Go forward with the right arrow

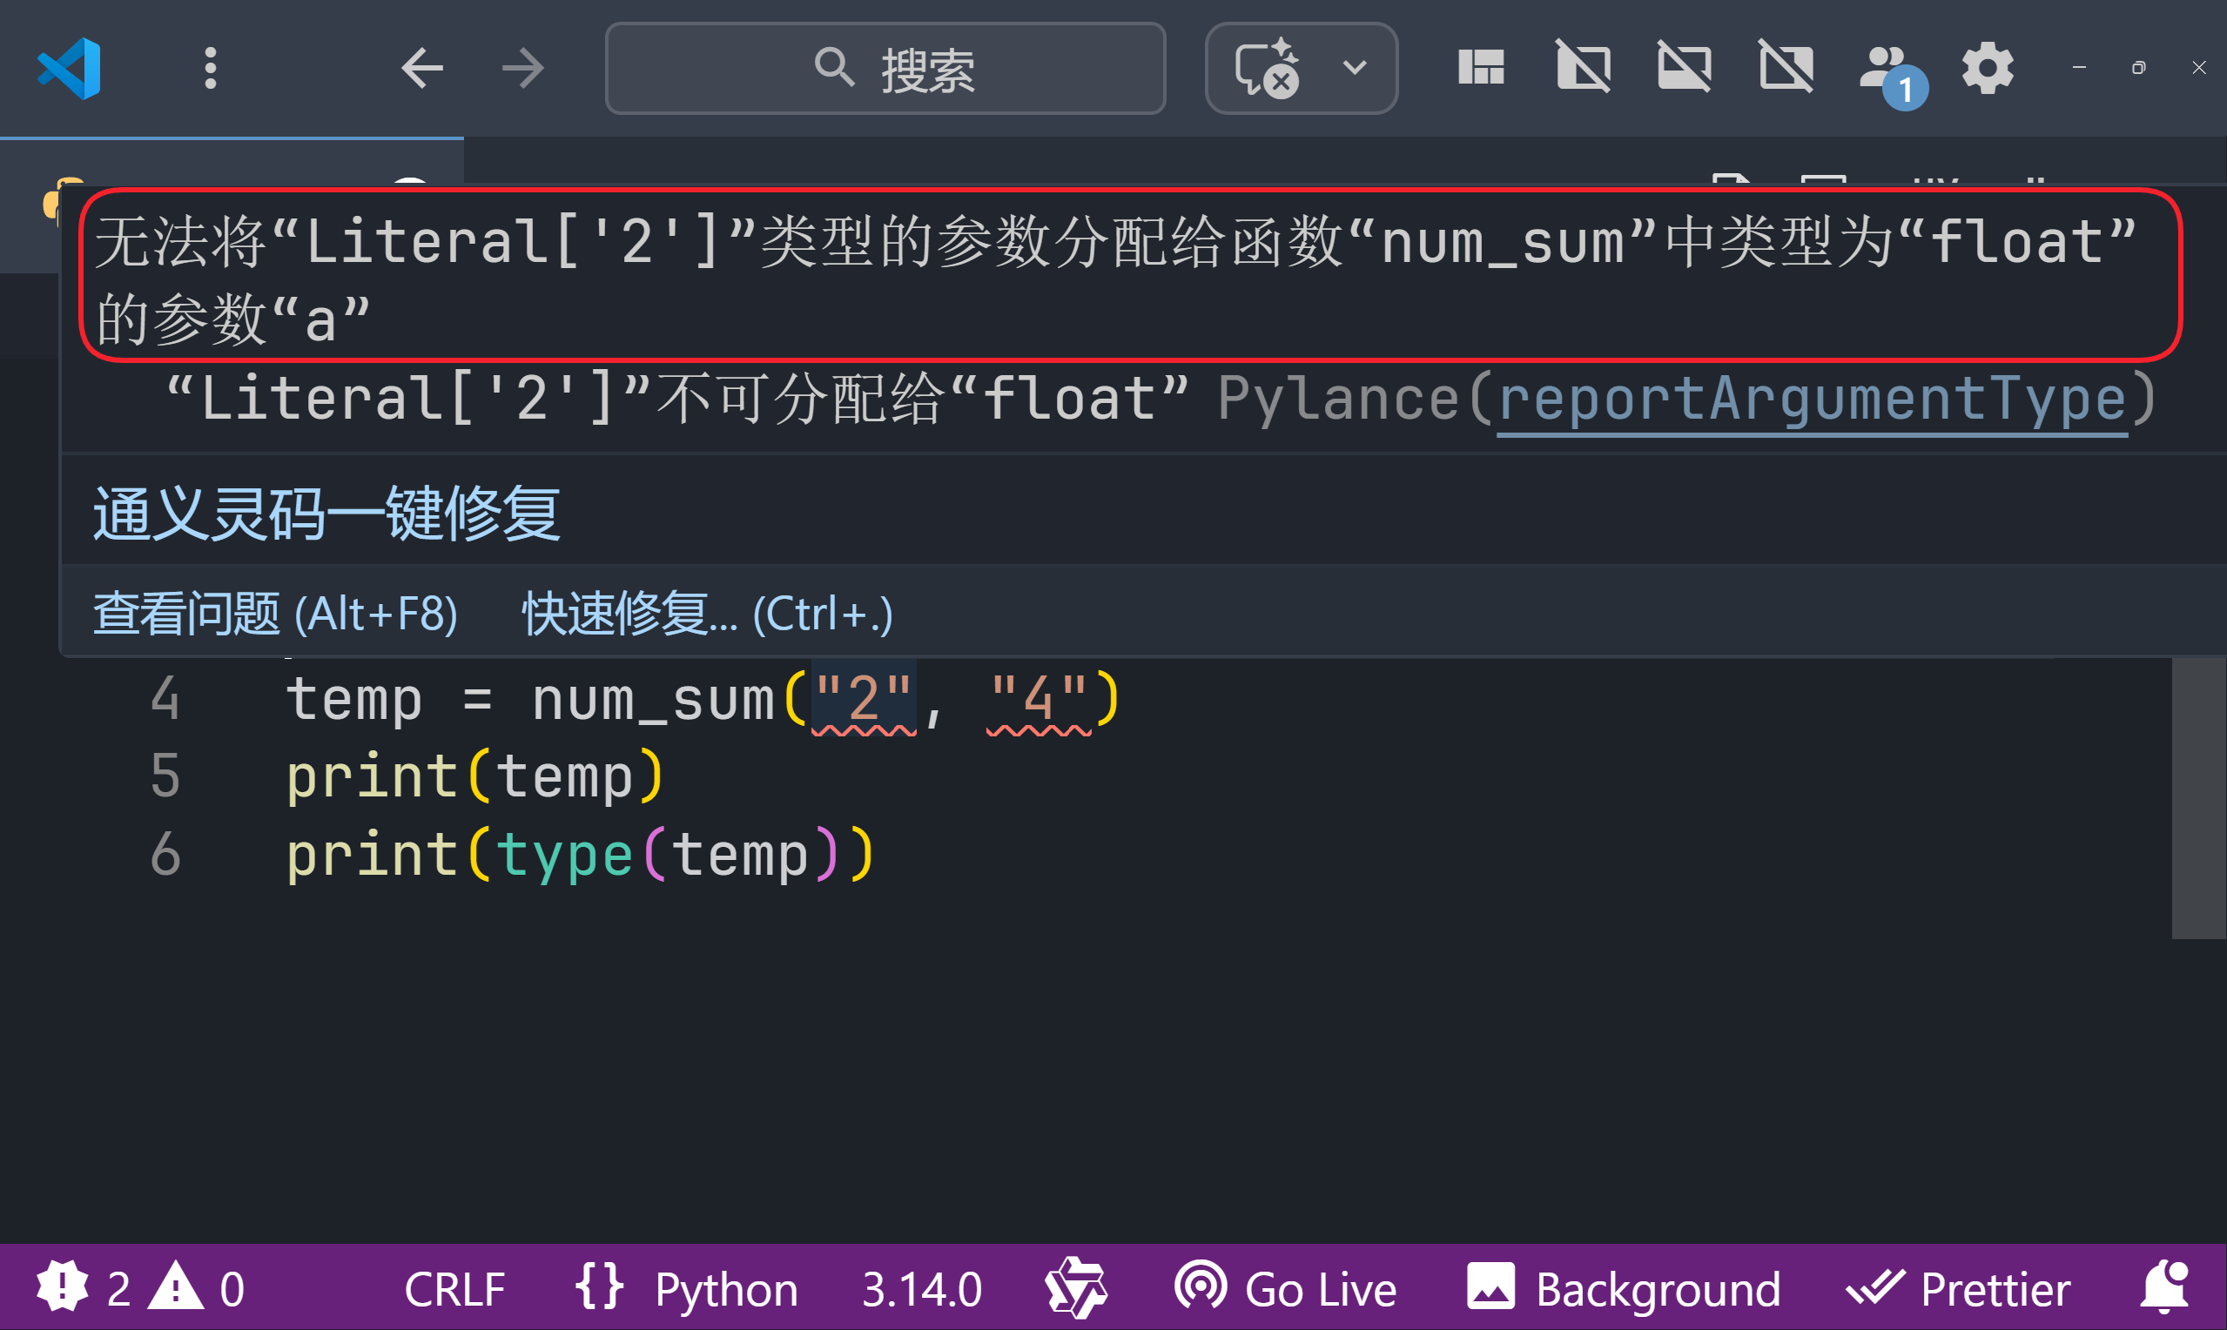522,68
